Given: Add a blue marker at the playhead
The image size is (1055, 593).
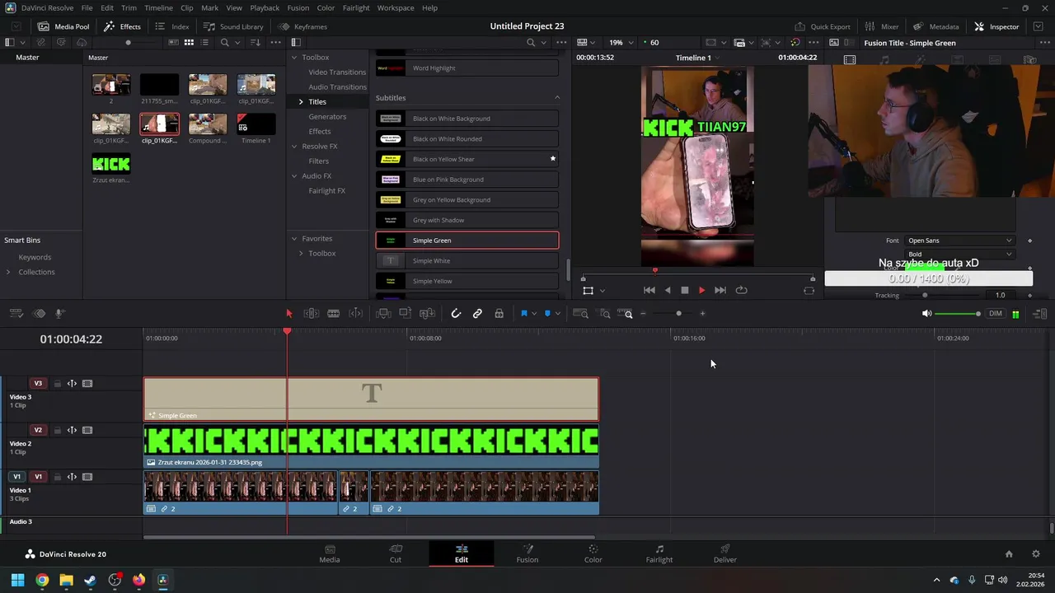Looking at the screenshot, I should point(547,314).
